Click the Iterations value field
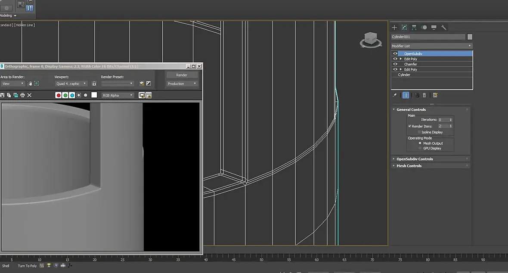This screenshot has height=273, width=508. pyautogui.click(x=443, y=120)
